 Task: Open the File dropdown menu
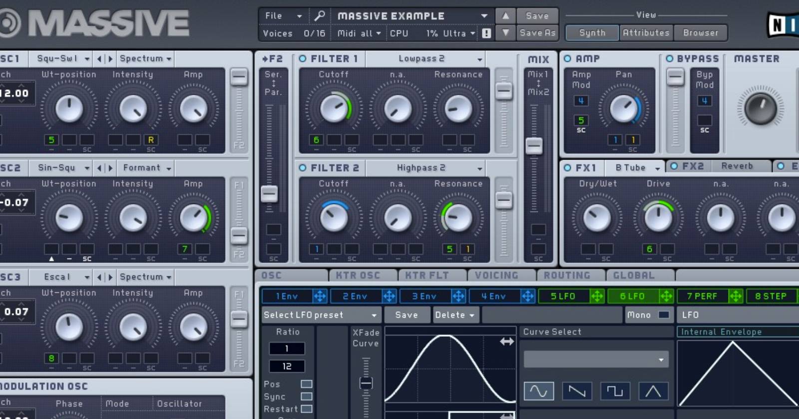pos(283,16)
